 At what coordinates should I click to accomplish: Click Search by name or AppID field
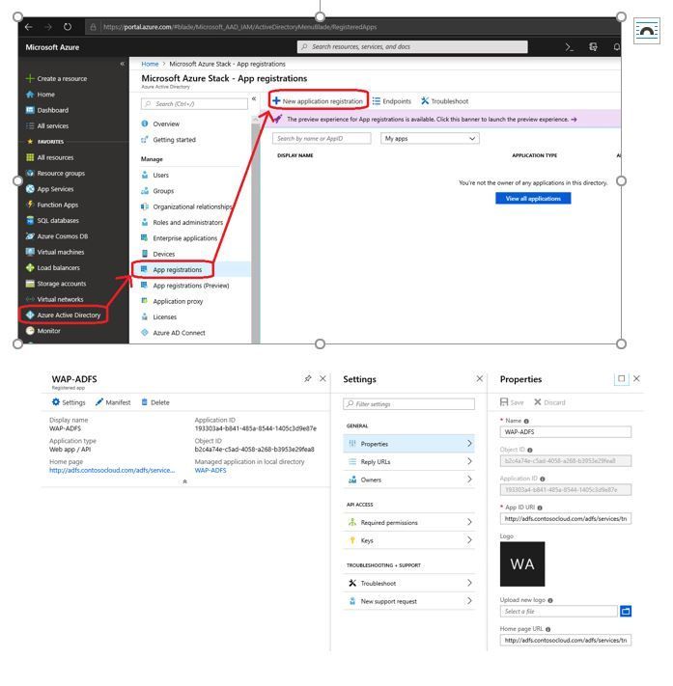[x=322, y=139]
